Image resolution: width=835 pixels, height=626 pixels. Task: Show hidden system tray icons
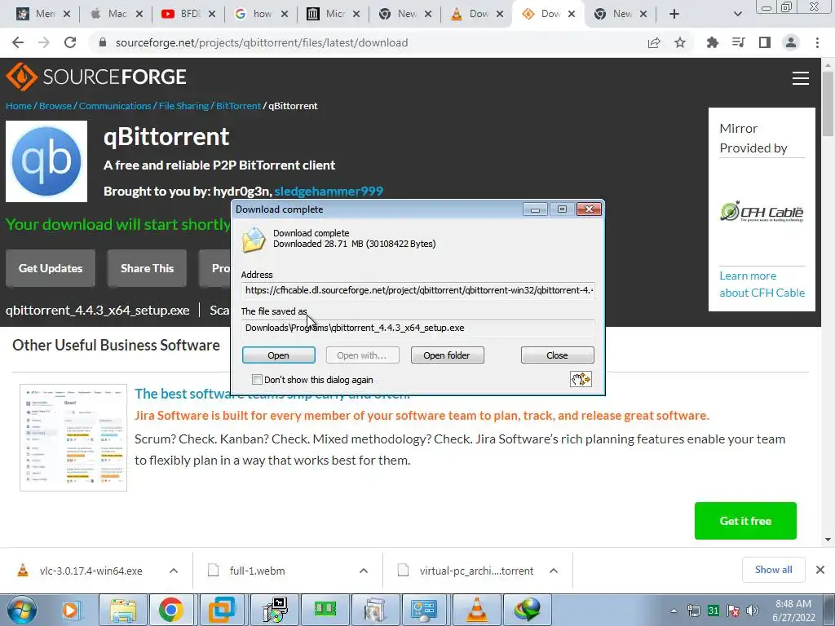coord(674,611)
